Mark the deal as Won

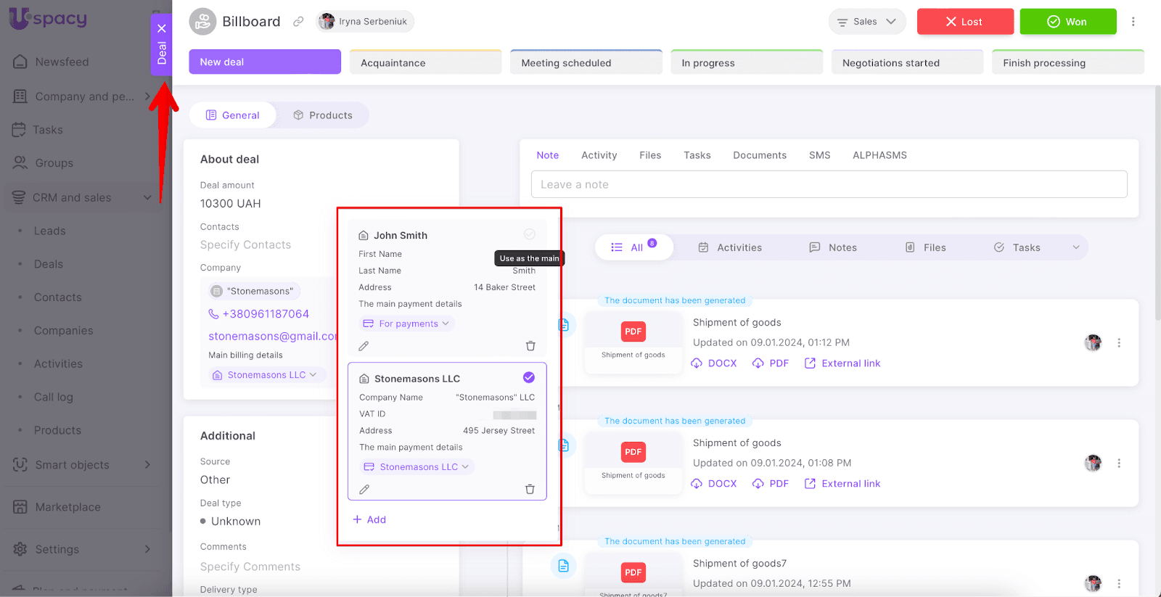pyautogui.click(x=1067, y=22)
